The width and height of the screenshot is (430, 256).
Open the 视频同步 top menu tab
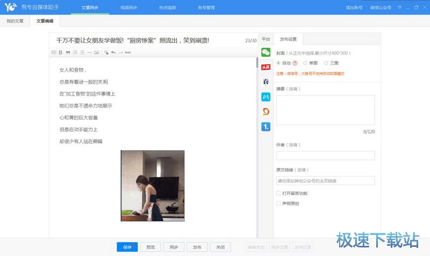click(128, 8)
